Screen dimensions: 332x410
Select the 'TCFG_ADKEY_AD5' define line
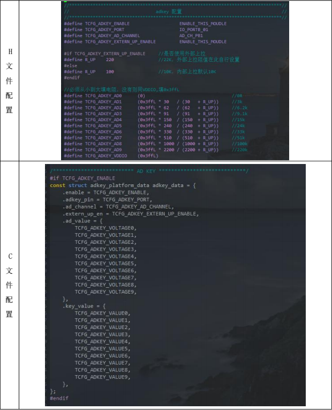point(154,126)
